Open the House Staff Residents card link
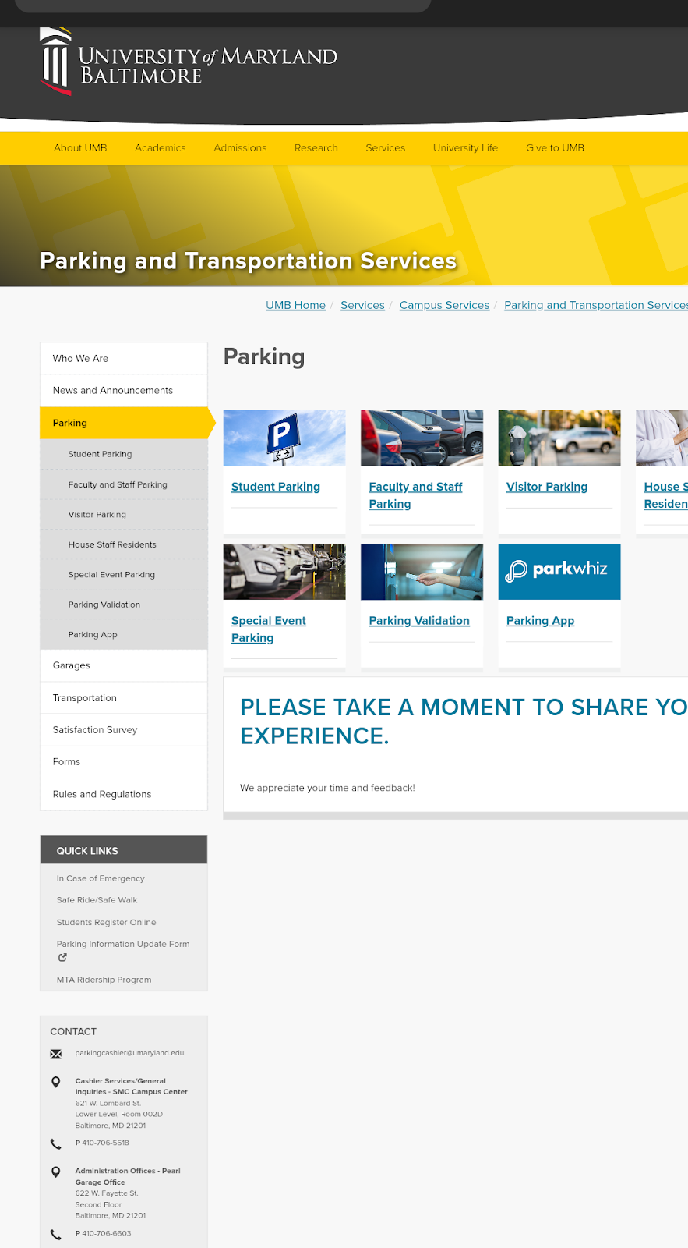The image size is (688, 1248). pos(666,495)
